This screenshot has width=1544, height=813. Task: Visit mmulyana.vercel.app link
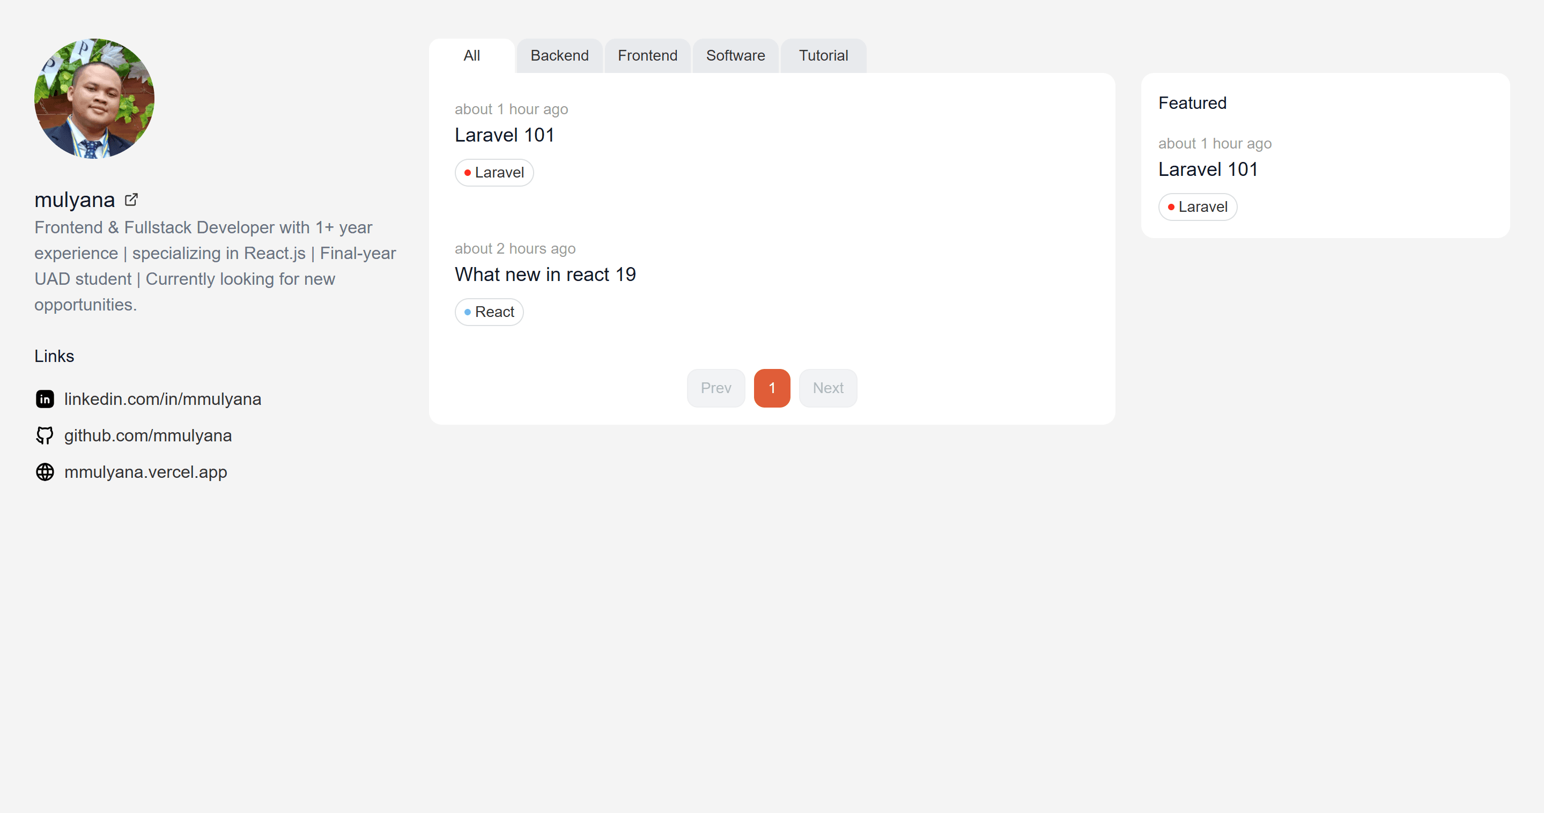146,472
